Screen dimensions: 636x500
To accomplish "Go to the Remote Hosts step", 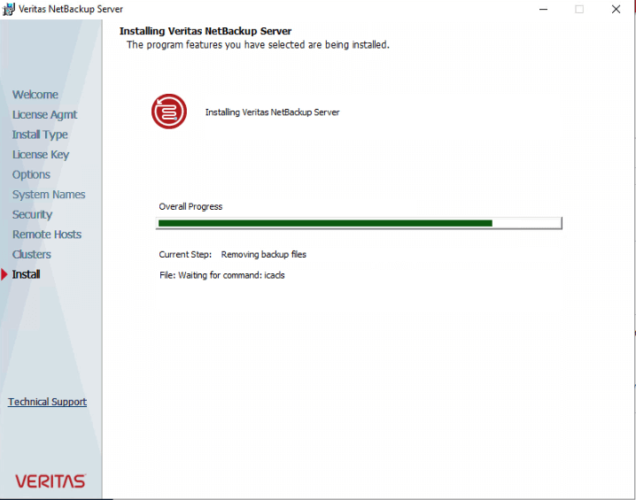I will click(x=47, y=235).
